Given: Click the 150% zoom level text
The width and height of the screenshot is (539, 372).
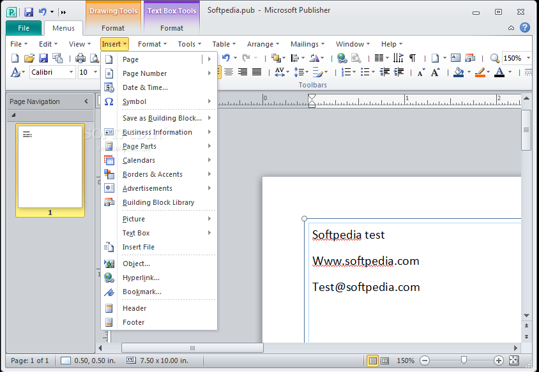Looking at the screenshot, I should 406,361.
